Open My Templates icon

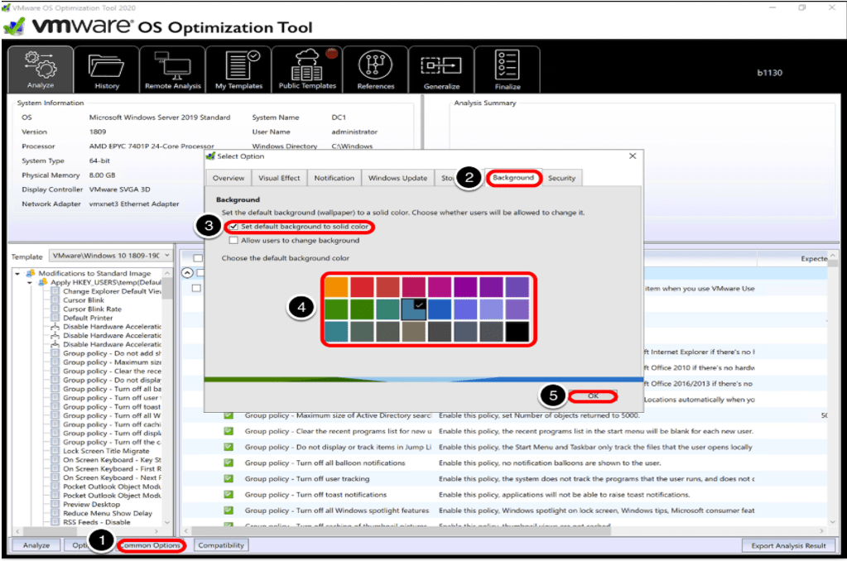[238, 70]
